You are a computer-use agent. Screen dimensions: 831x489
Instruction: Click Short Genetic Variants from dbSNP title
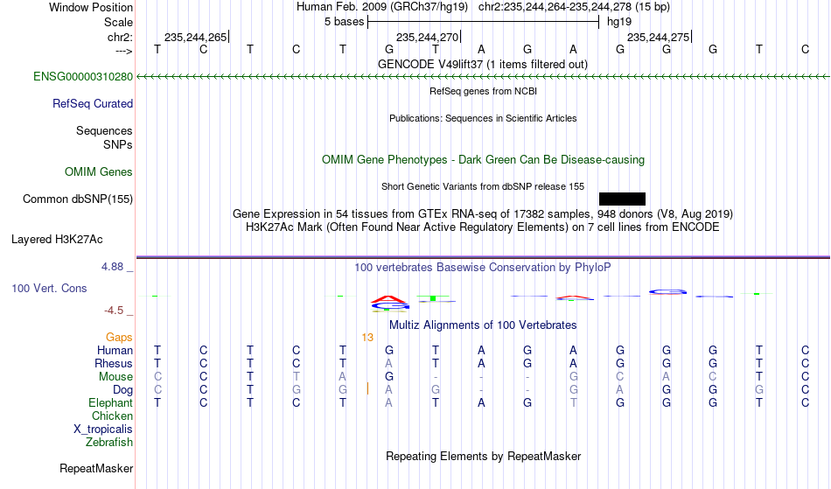[x=483, y=186]
